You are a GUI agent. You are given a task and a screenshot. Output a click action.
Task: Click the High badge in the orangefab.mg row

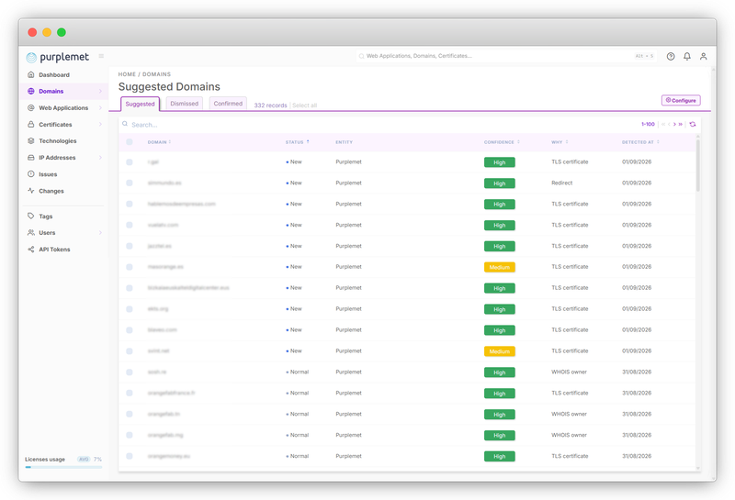(500, 436)
